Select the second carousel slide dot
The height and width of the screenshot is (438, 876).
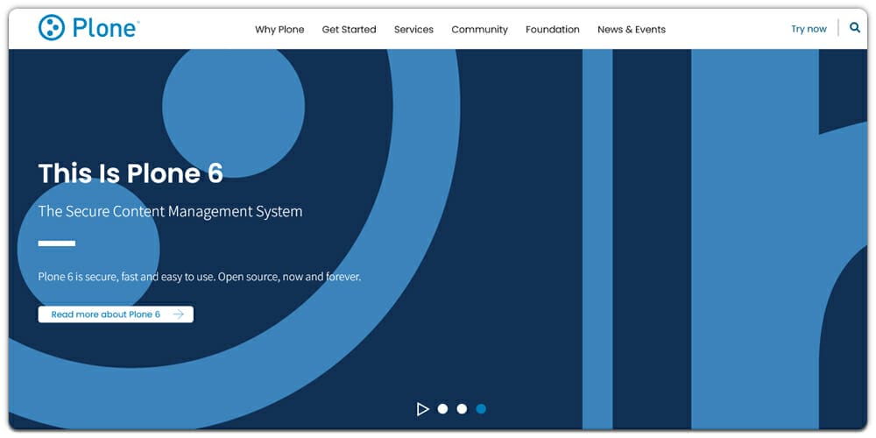click(x=462, y=409)
